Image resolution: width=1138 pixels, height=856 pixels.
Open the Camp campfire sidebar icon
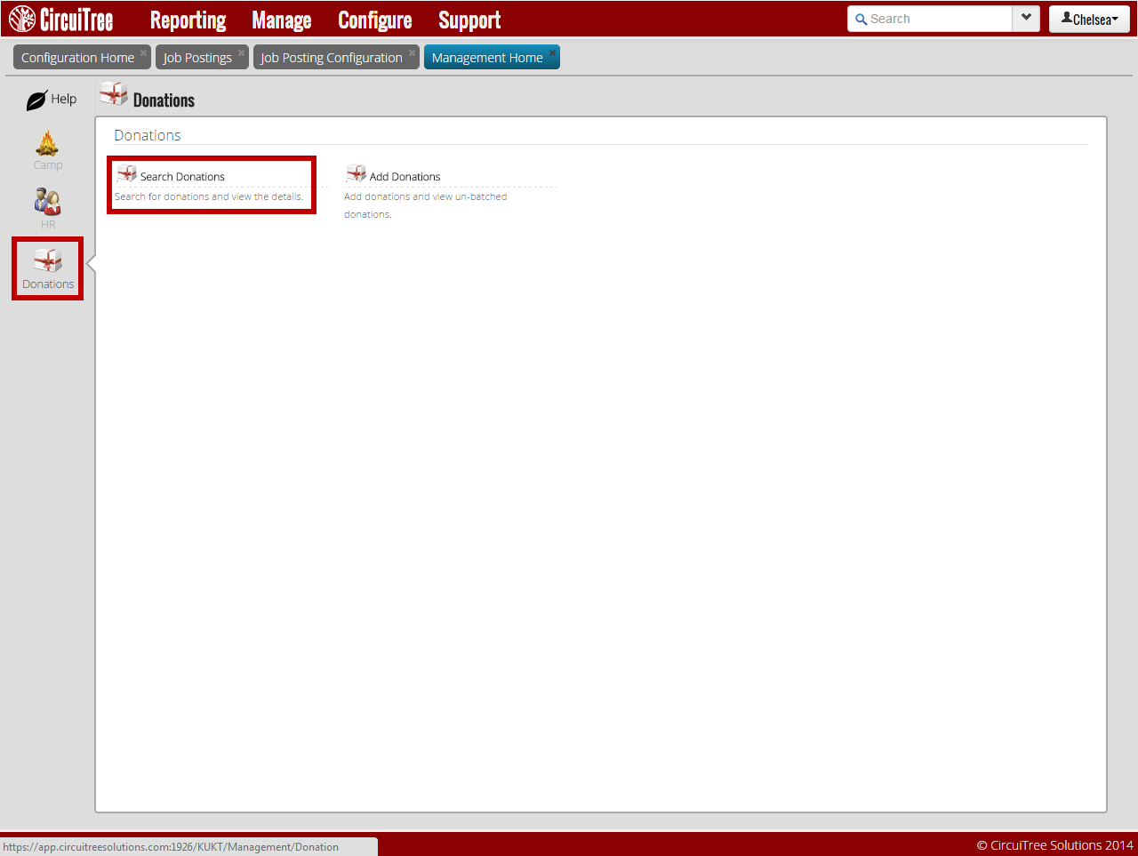pyautogui.click(x=47, y=144)
